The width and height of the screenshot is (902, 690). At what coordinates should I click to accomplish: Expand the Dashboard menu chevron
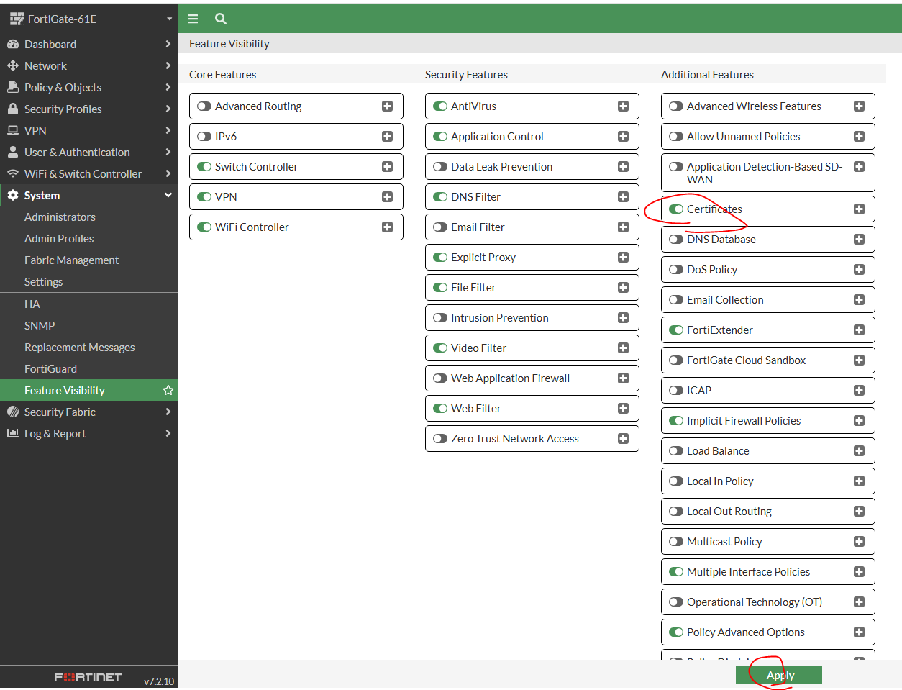168,44
